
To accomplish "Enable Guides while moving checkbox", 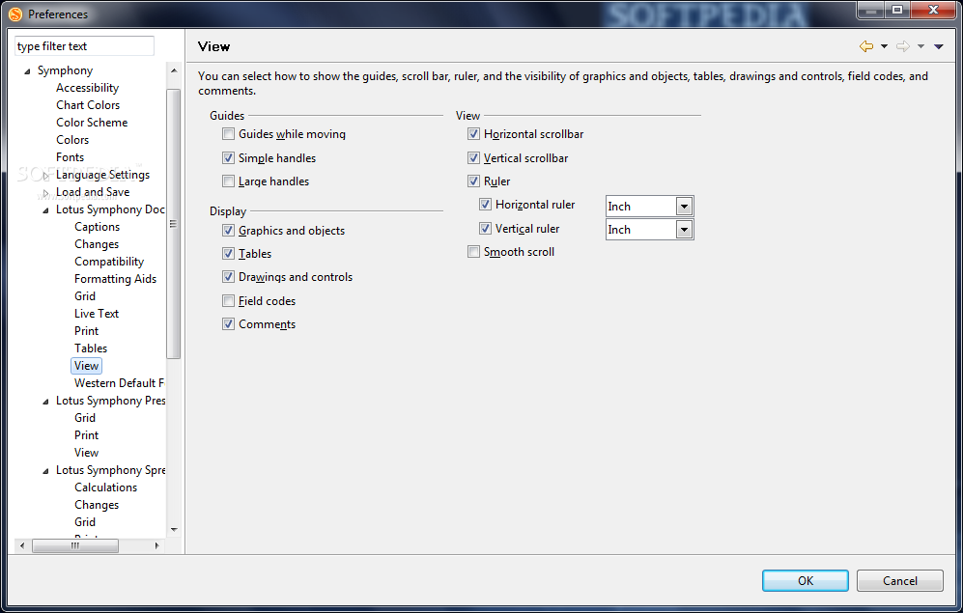I will point(229,134).
